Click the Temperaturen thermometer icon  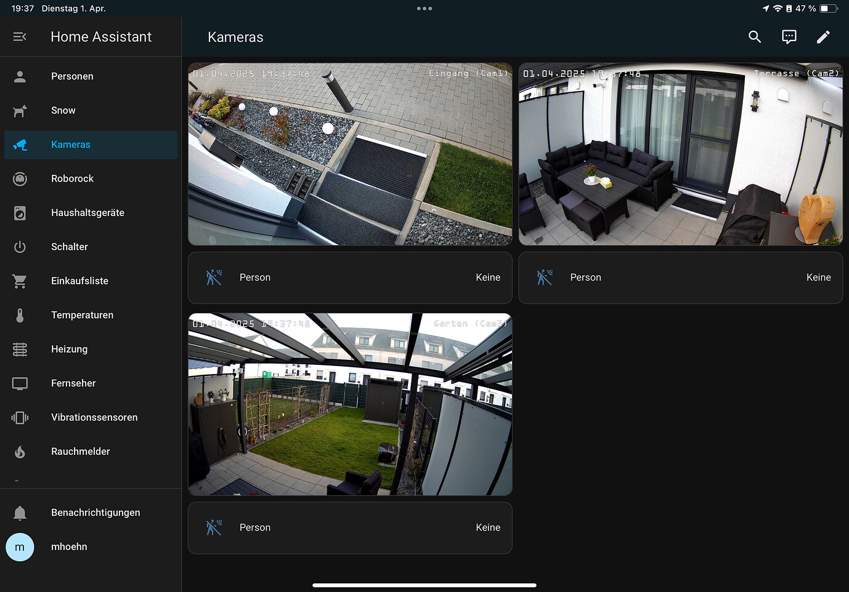[x=20, y=315]
